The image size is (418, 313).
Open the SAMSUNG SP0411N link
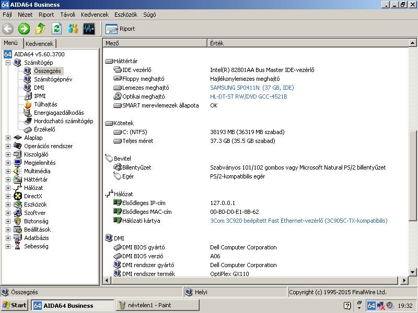pos(252,88)
